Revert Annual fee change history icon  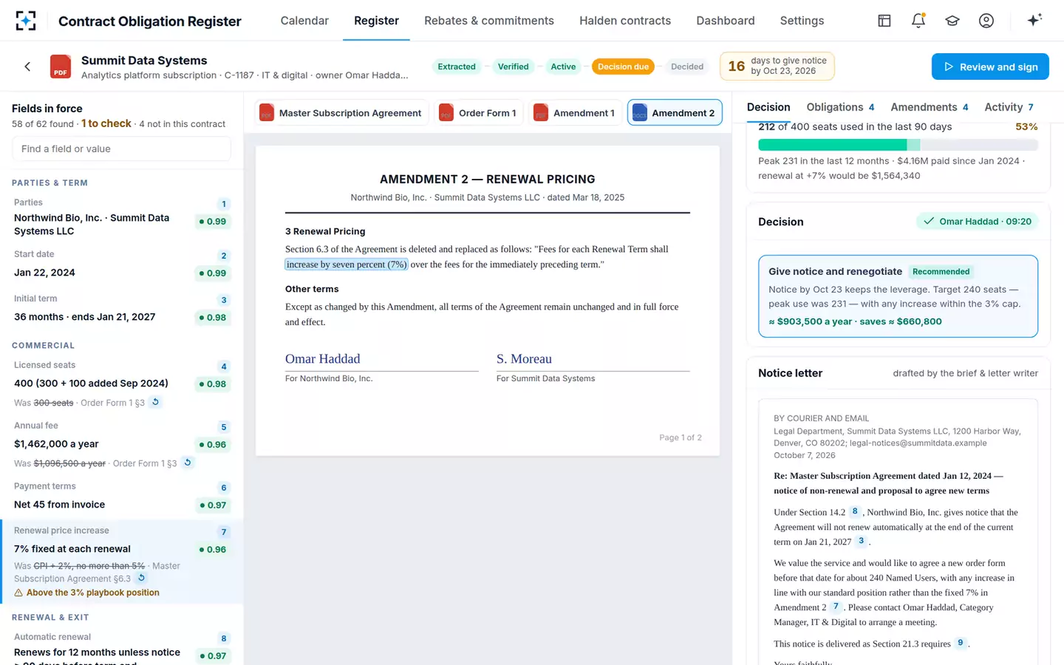tap(188, 463)
